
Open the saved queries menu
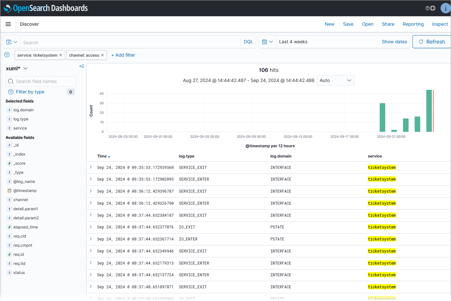tap(12, 42)
